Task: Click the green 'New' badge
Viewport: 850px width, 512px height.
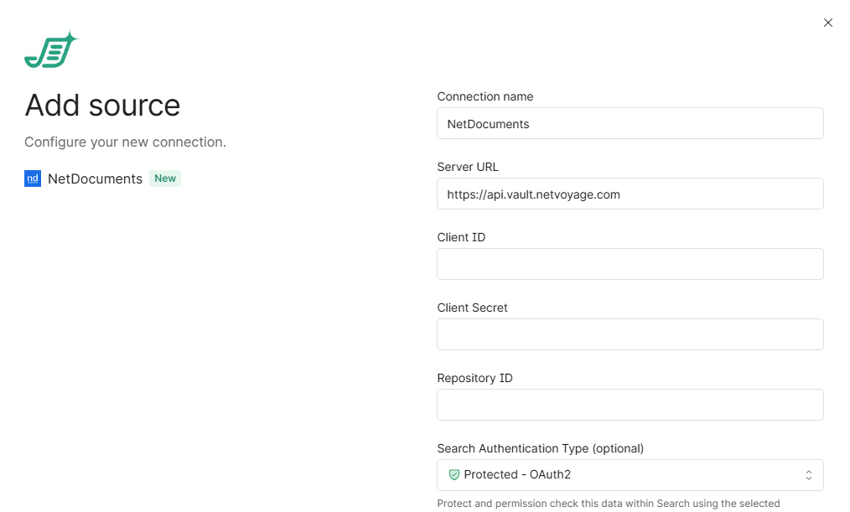Action: [x=165, y=178]
